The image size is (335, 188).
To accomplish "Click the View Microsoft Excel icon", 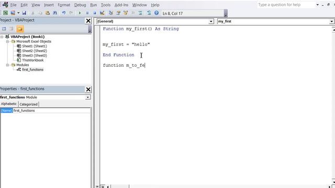I will coord(6,13).
